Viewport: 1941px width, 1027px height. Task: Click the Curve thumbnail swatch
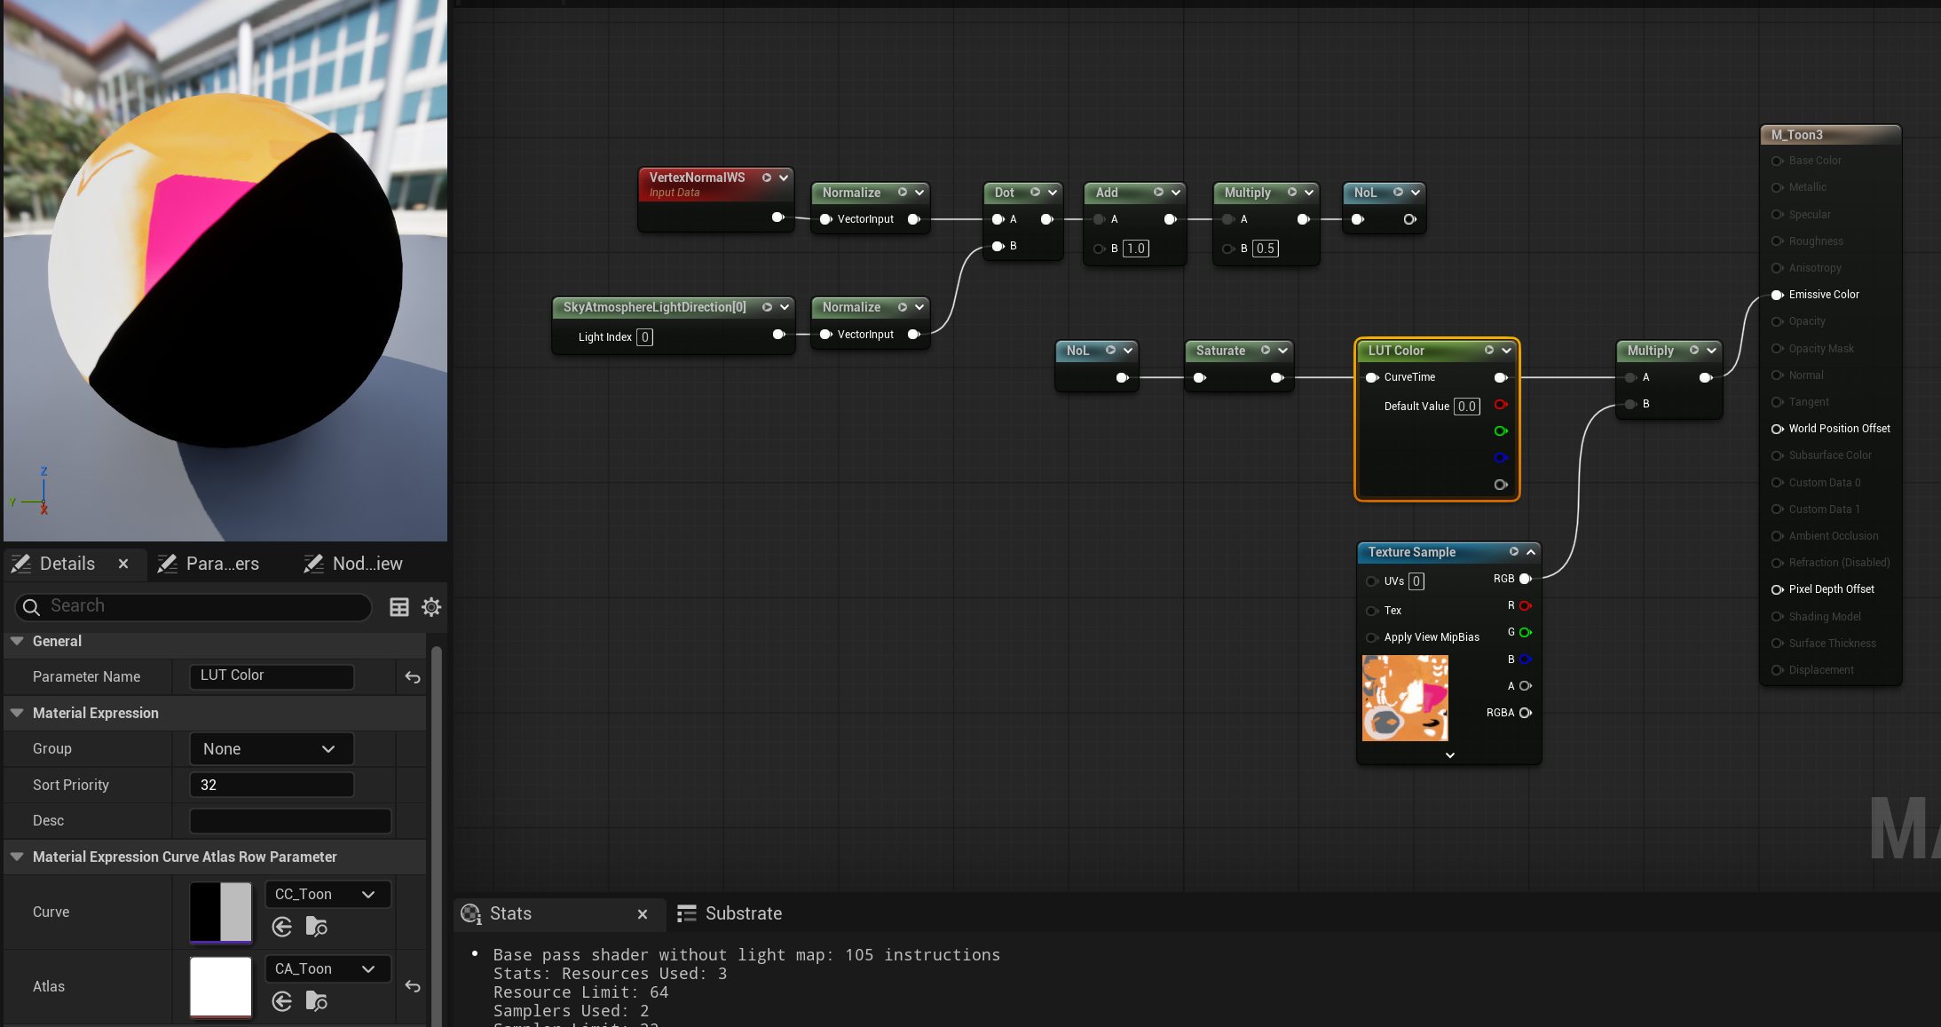221,912
